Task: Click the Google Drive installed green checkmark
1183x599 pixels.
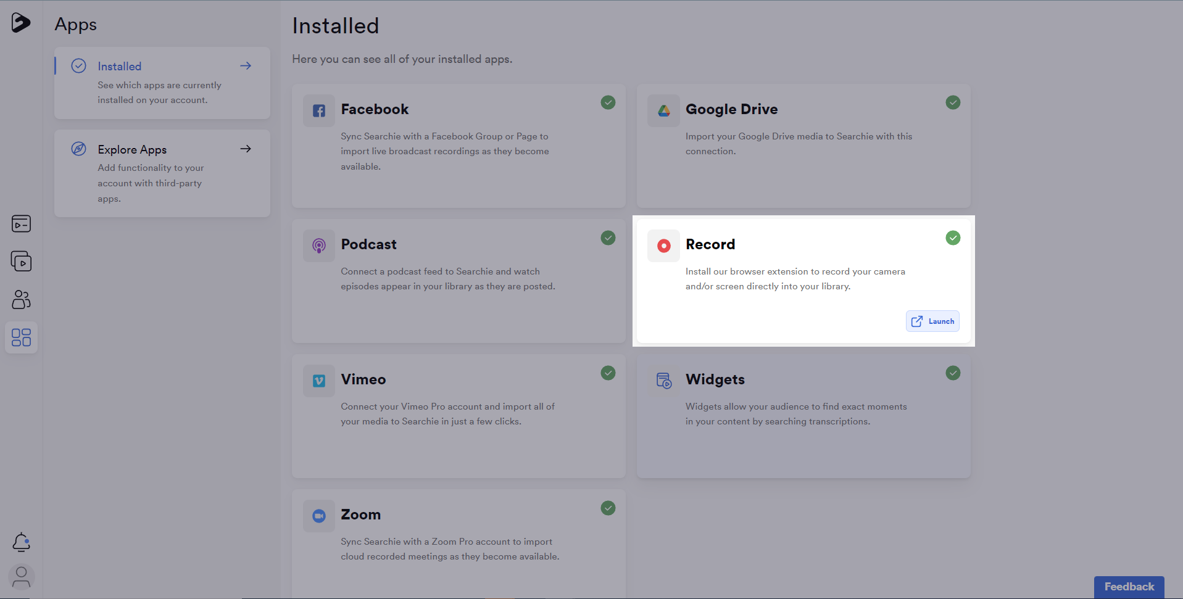Action: tap(953, 102)
